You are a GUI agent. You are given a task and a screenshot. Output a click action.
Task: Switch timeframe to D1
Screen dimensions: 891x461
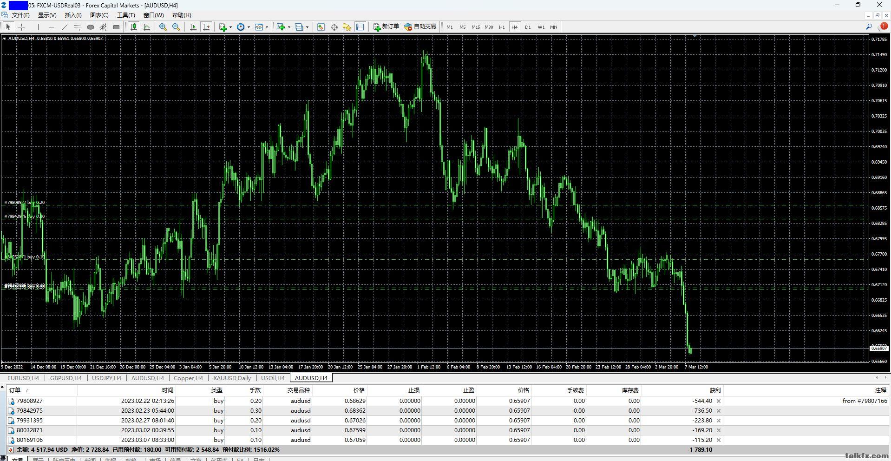click(x=528, y=27)
